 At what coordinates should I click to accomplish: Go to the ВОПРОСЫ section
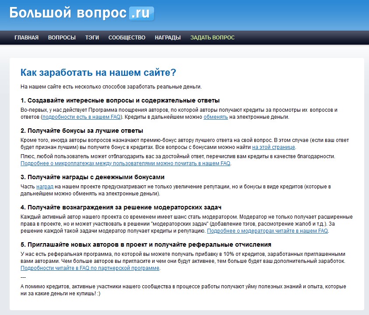point(62,38)
